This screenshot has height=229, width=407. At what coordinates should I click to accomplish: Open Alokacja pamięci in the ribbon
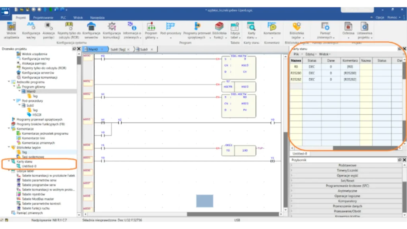coord(48,30)
